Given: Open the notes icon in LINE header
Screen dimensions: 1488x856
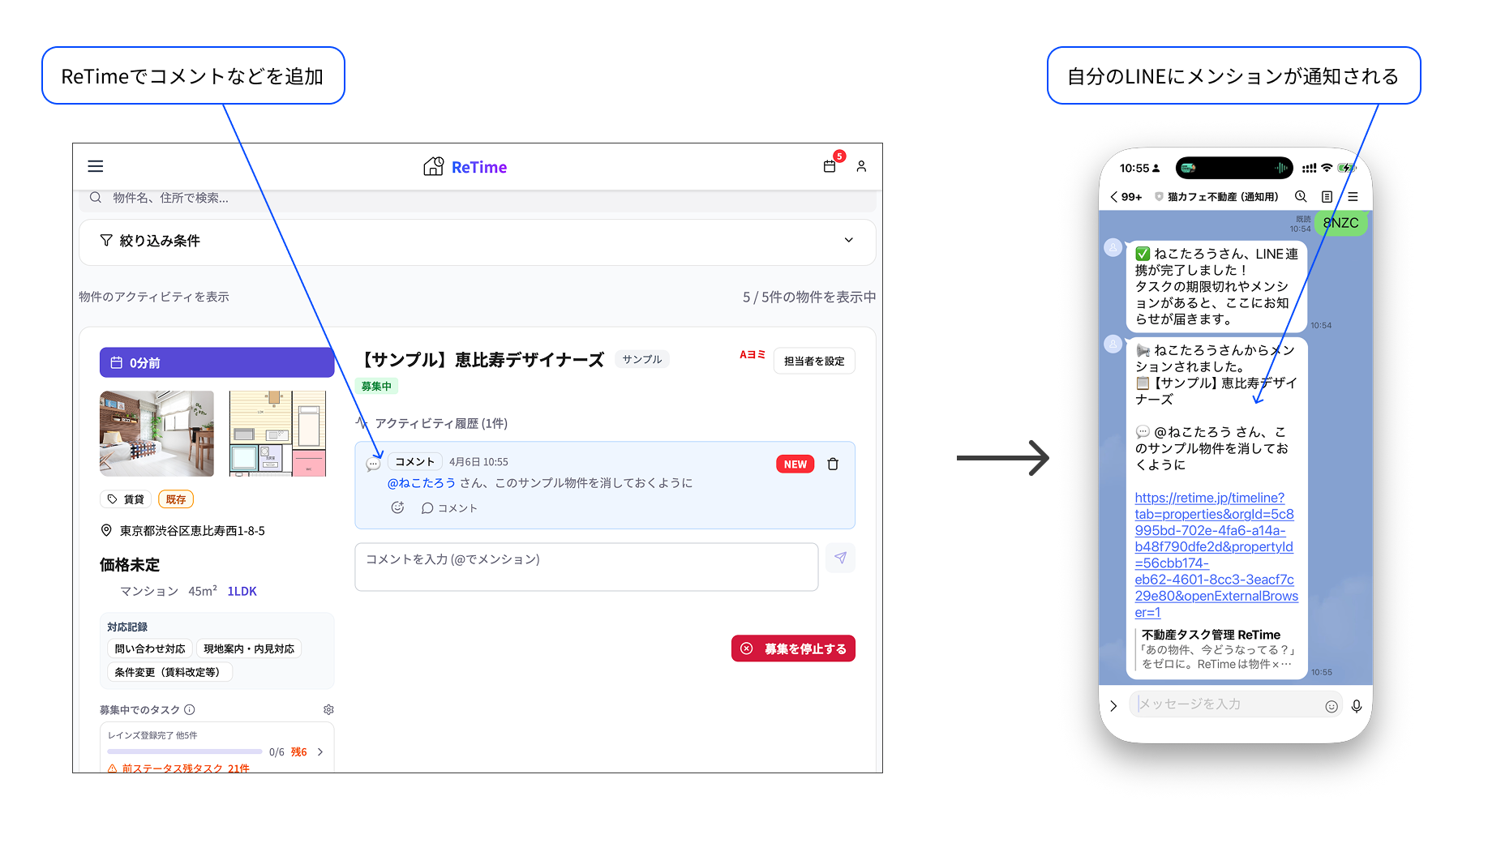Looking at the screenshot, I should (x=1327, y=196).
